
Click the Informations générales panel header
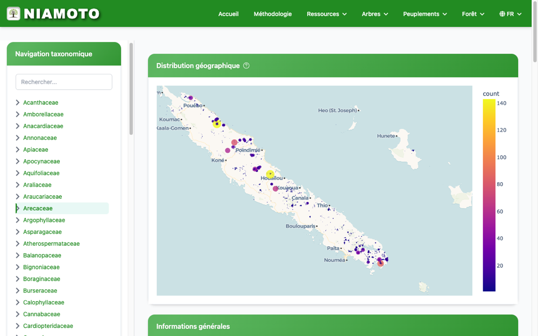tap(333, 326)
